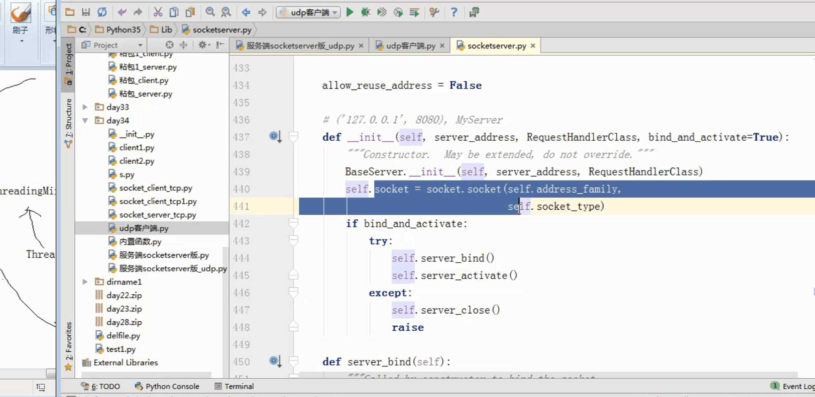Screen dimensions: 815x397
Task: Open the 7: Structure side tab
Action: click(69, 122)
